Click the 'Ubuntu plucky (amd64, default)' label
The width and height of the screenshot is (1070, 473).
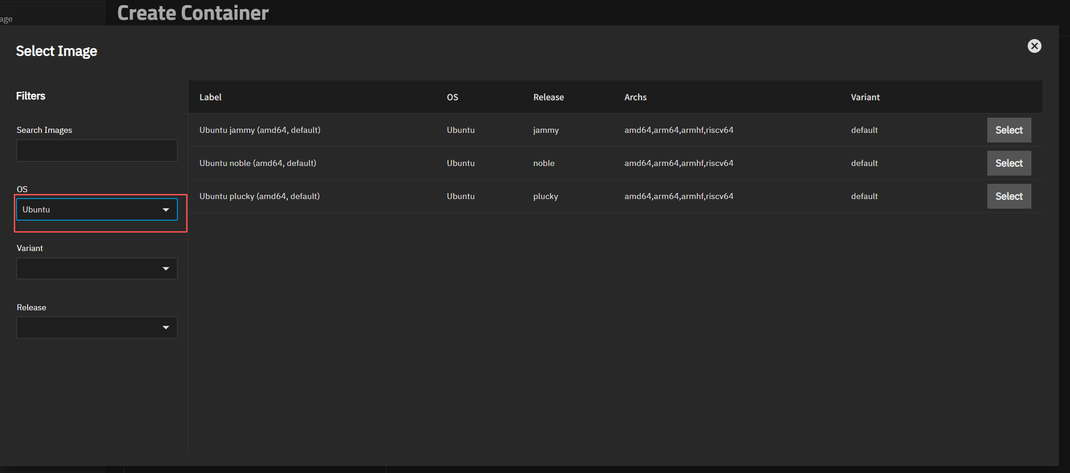259,196
